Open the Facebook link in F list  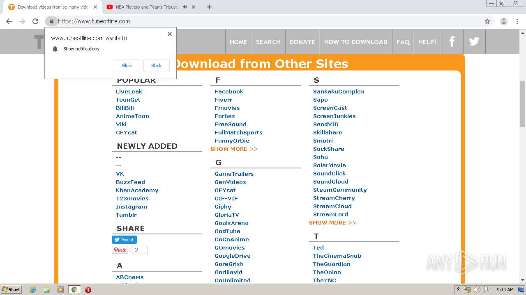point(229,91)
